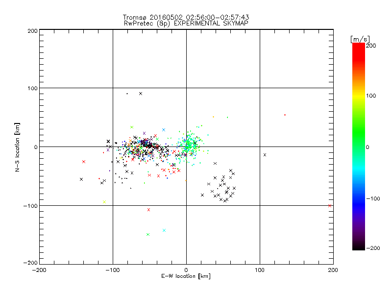
Task: Click the color bar velocity scale
Action: 359,147
